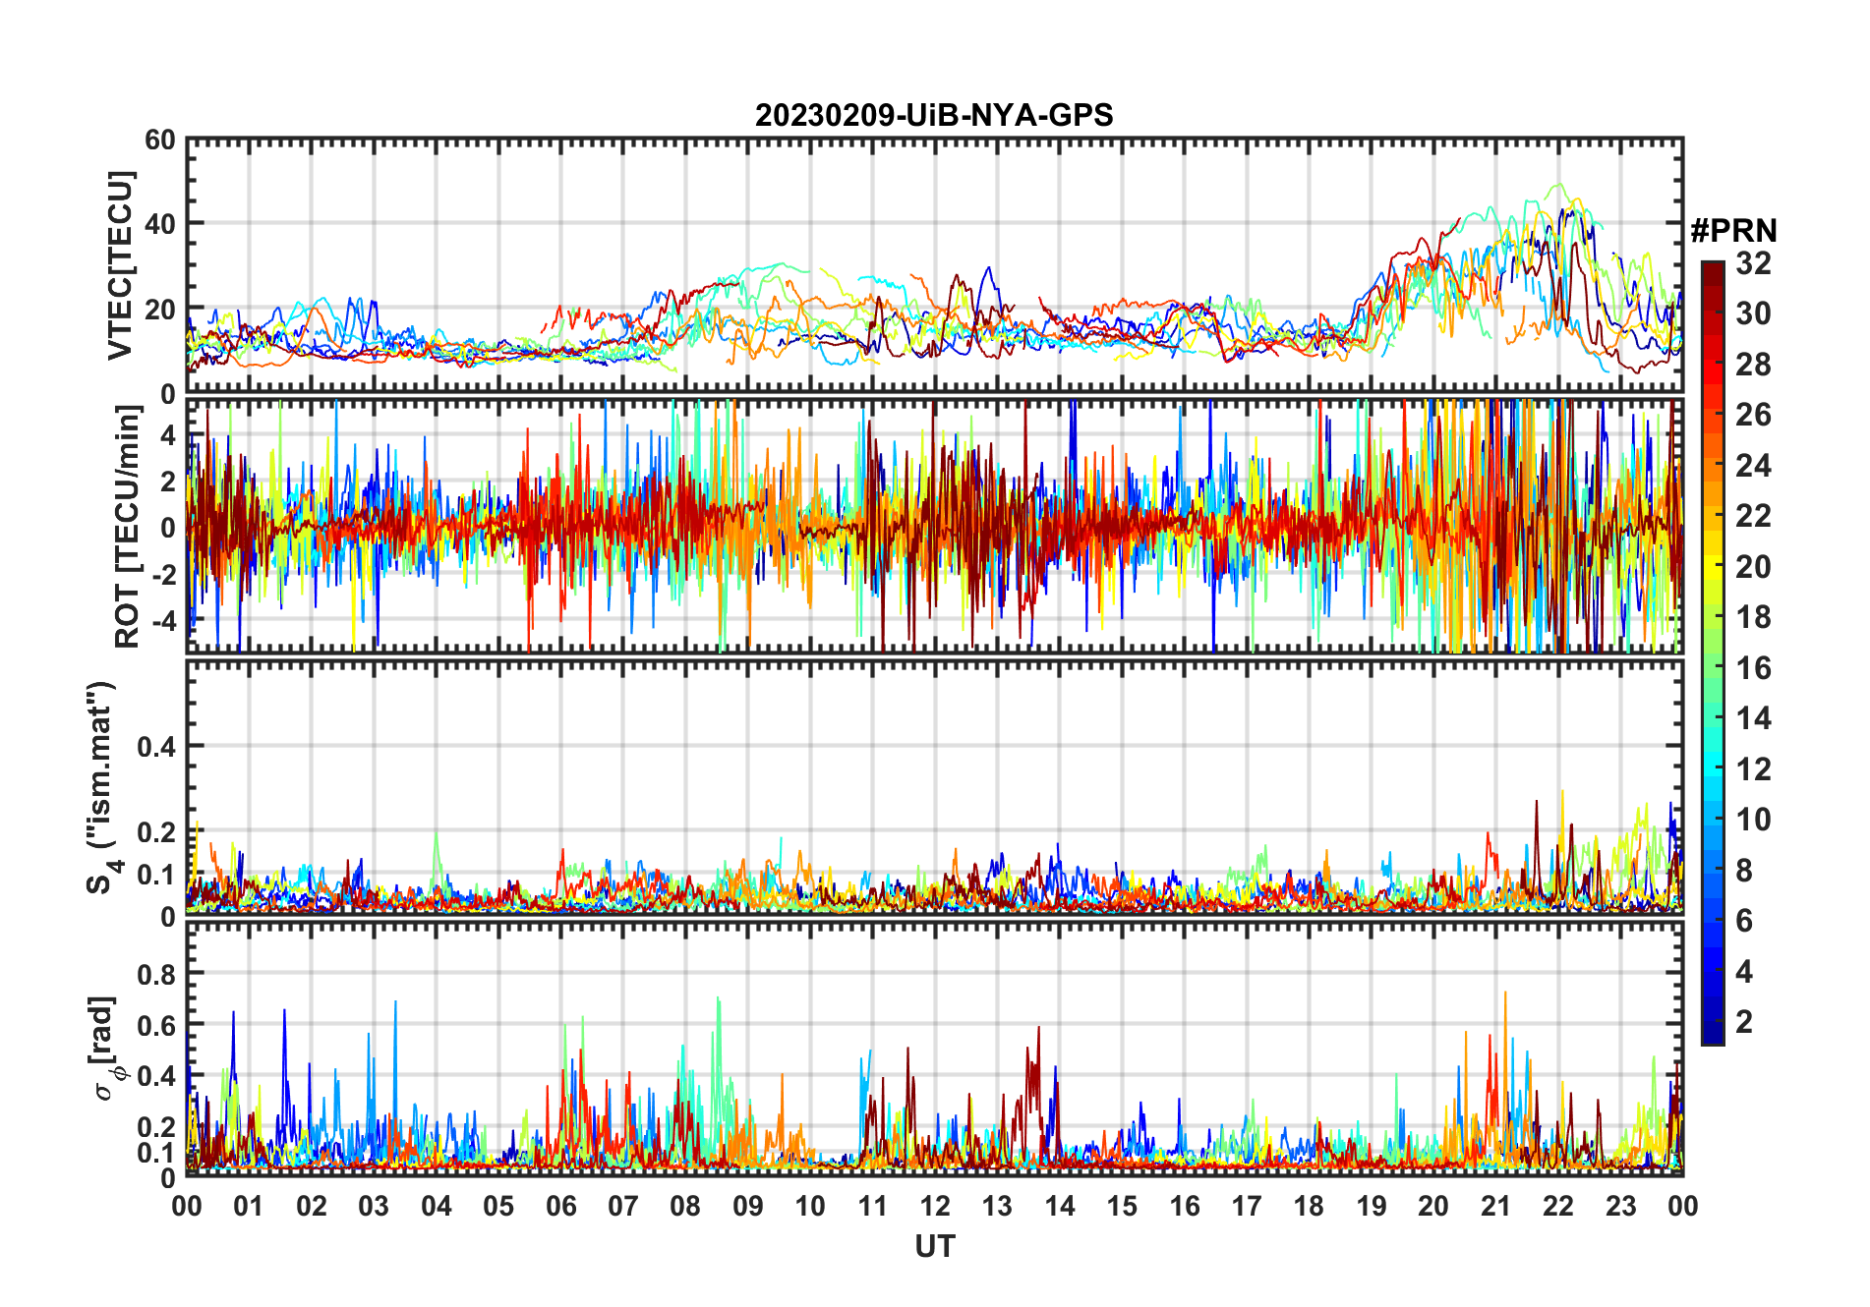The height and width of the screenshot is (1307, 1870).
Task: Click the x-axis tick label 17
Action: (x=1247, y=1207)
